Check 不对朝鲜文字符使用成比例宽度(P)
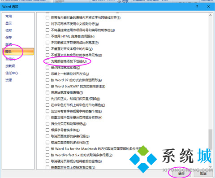The height and width of the screenshot is (178, 215). pos(47,43)
